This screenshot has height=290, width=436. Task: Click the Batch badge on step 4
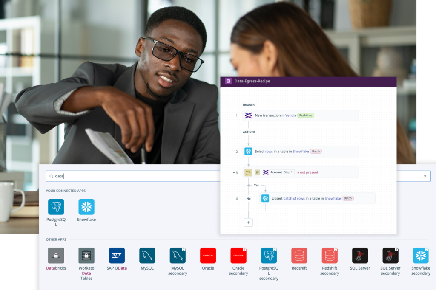[x=347, y=198]
